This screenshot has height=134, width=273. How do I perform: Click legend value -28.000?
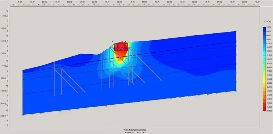click(268, 59)
